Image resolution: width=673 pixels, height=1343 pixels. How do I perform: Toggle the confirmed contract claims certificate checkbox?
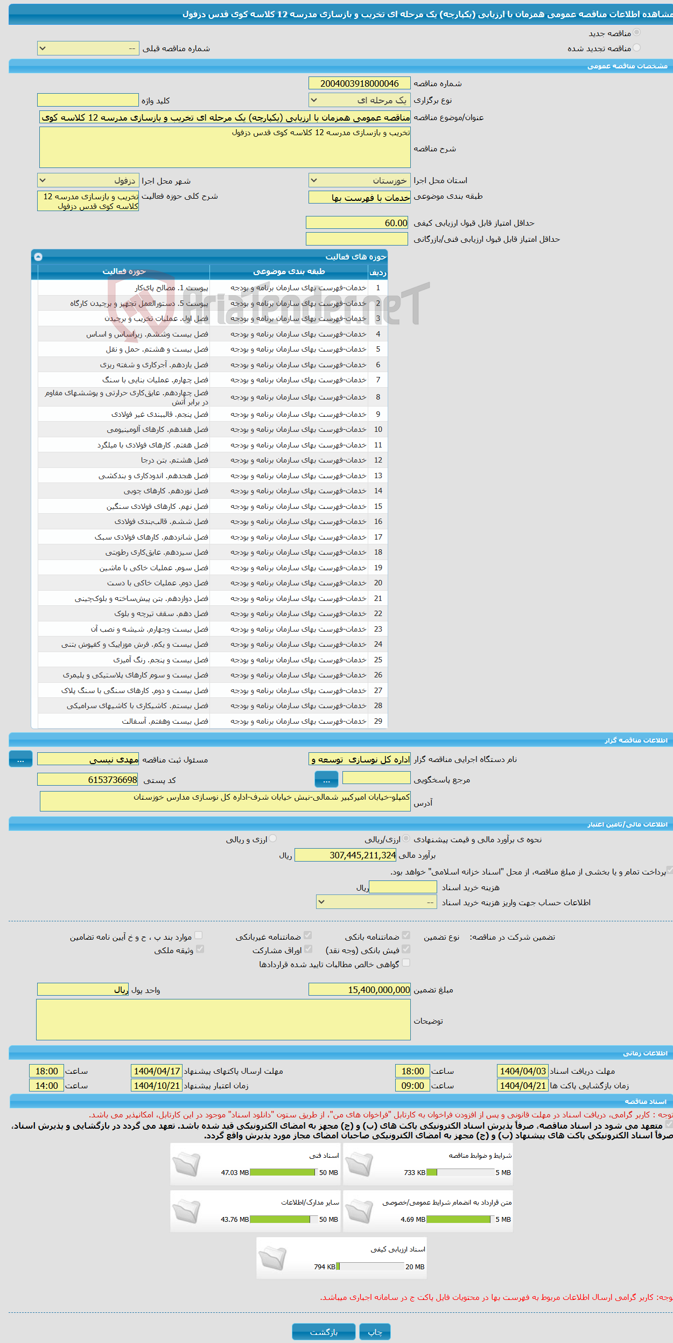click(x=406, y=963)
